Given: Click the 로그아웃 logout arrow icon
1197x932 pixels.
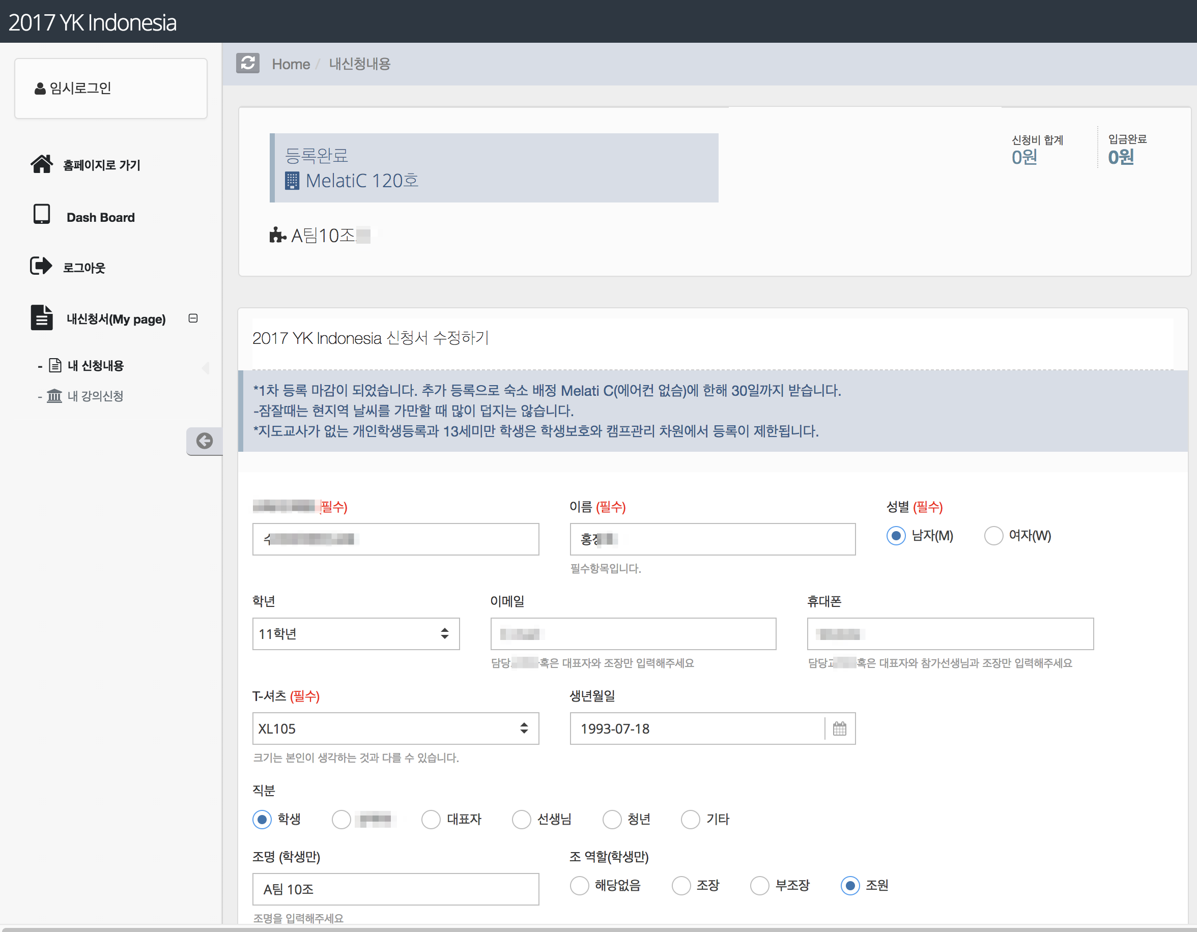Looking at the screenshot, I should (x=41, y=266).
